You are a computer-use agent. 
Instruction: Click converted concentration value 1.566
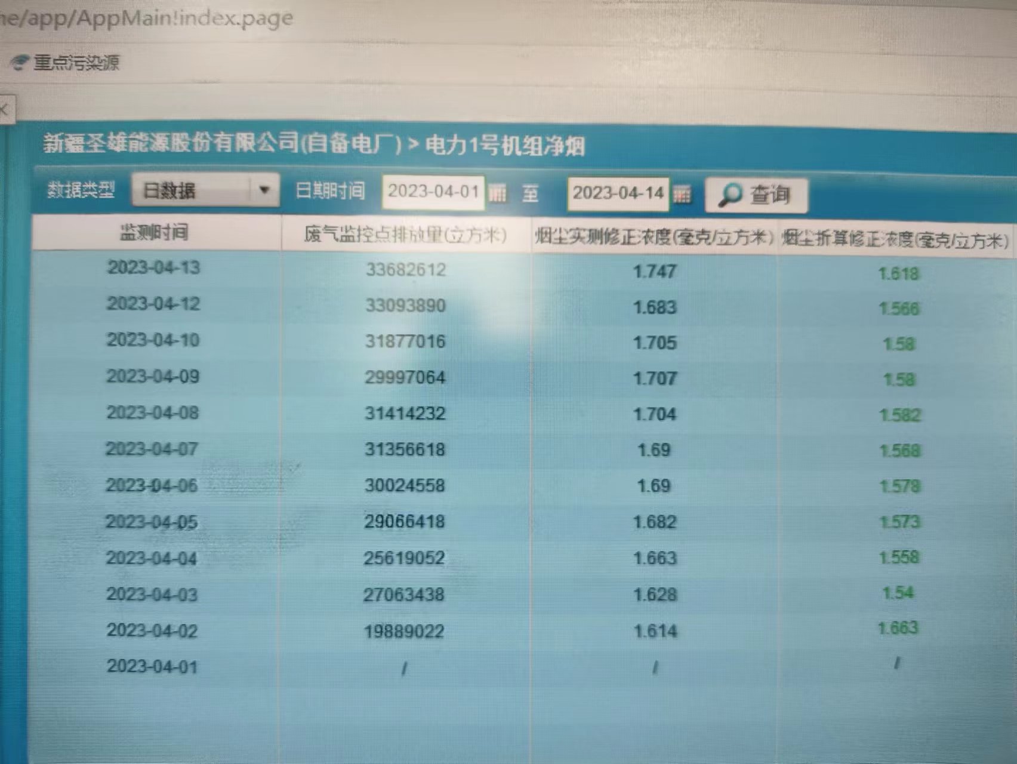tap(899, 309)
